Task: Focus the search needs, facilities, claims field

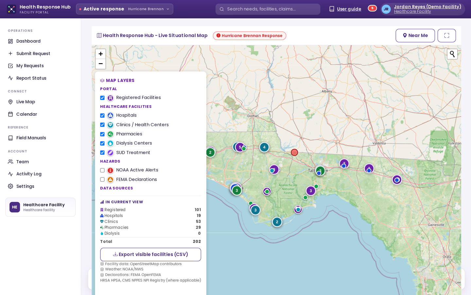Action: [268, 9]
